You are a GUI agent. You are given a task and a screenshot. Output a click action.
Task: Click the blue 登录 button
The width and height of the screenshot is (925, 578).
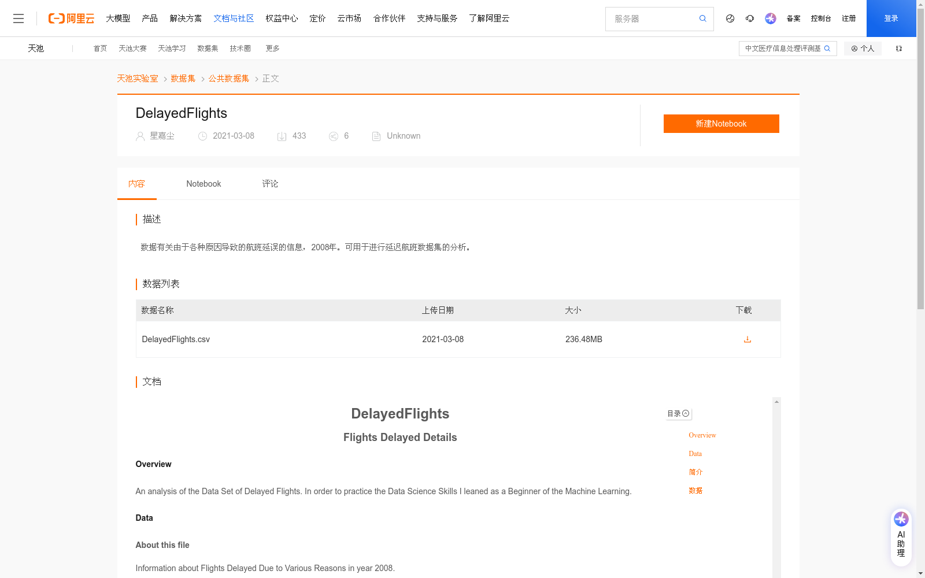point(891,18)
